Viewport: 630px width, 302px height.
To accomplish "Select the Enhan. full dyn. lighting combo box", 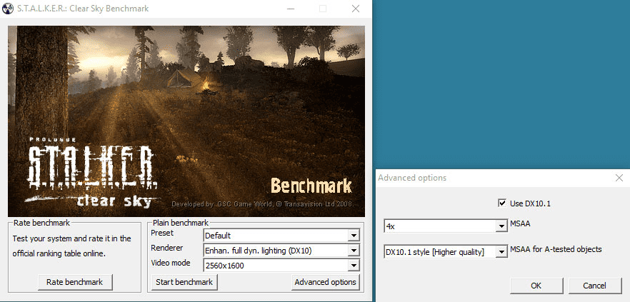I will click(281, 251).
